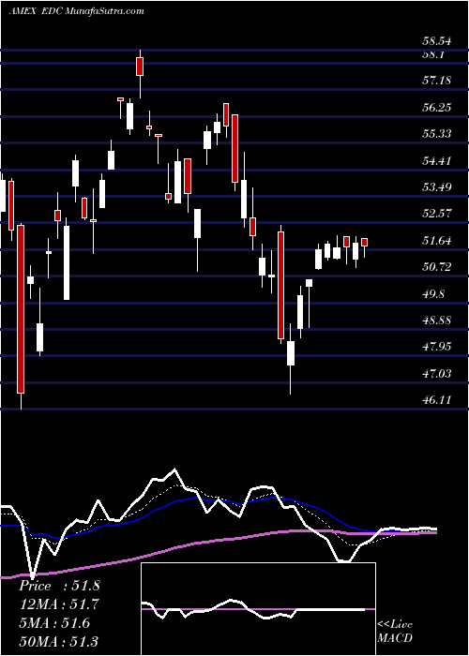This screenshot has height=656, width=469.
Task: Click the Price : 51.8 readout
Action: coord(59,586)
